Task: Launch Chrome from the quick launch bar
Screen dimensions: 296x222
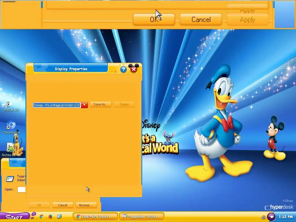Action: pyautogui.click(x=41, y=217)
